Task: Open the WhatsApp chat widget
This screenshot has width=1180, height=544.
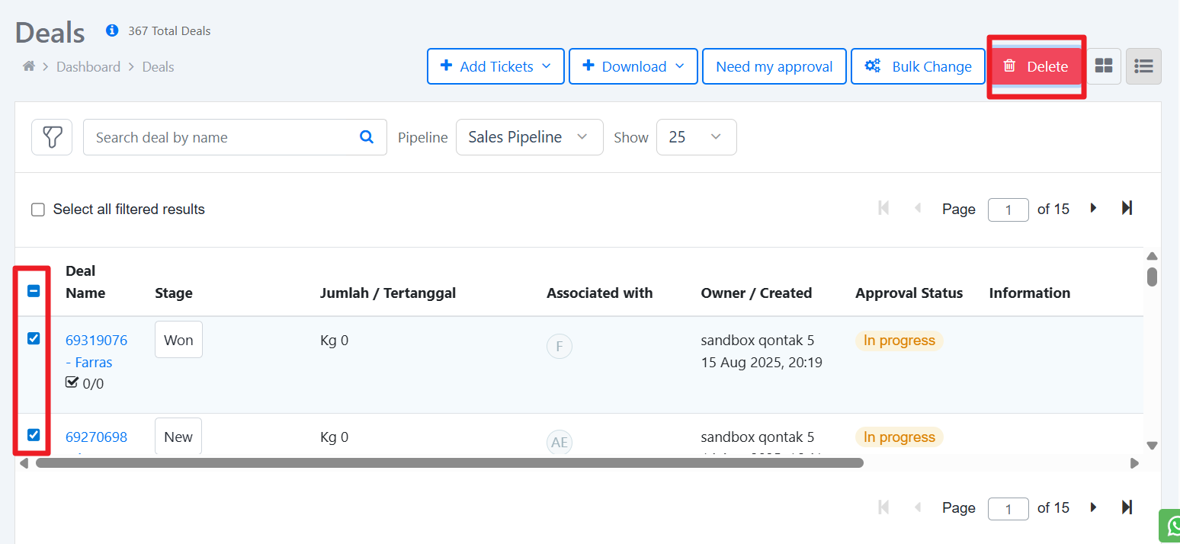Action: pyautogui.click(x=1171, y=526)
